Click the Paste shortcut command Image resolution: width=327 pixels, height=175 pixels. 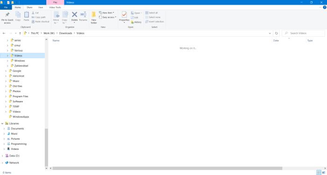click(41, 21)
